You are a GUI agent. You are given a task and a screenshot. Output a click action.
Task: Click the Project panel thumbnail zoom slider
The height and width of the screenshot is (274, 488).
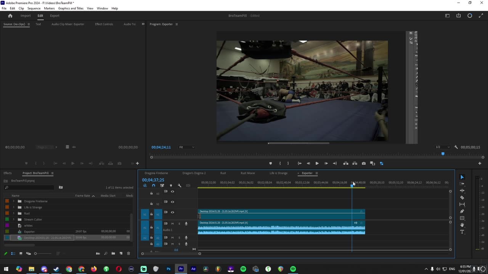(x=35, y=253)
